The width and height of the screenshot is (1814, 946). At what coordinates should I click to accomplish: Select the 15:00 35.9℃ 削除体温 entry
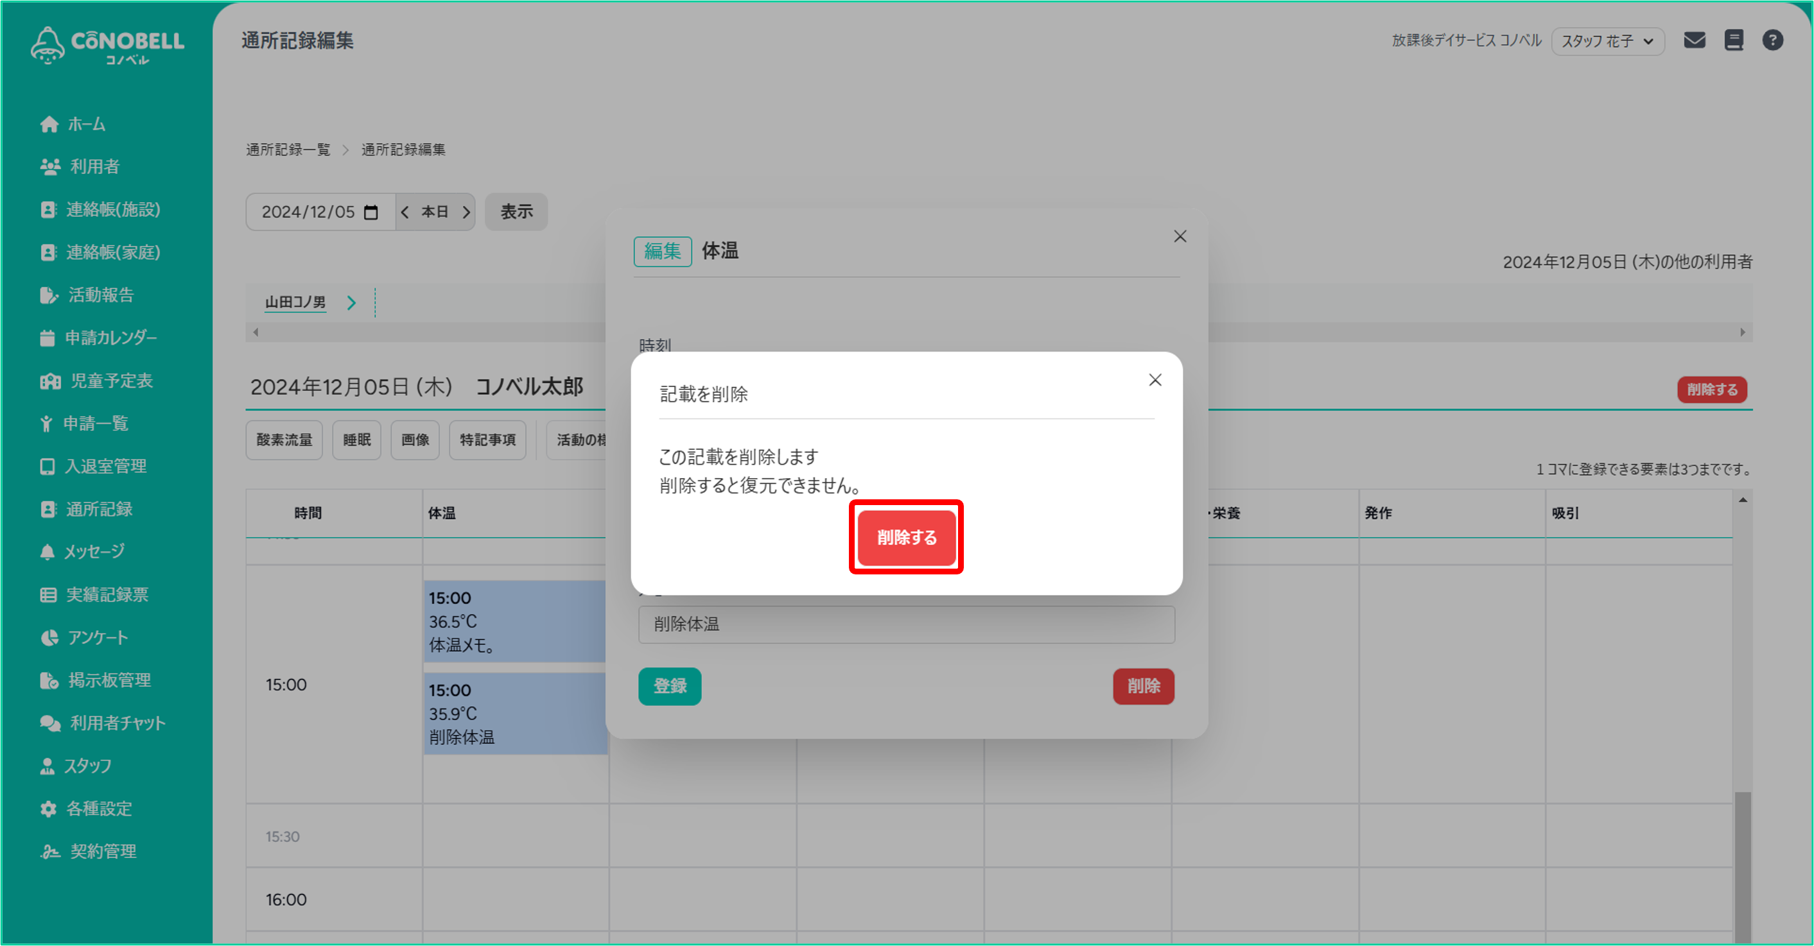(x=516, y=714)
